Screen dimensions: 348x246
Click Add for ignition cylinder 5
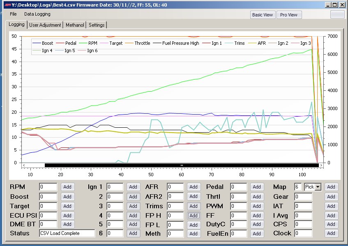(133, 224)
